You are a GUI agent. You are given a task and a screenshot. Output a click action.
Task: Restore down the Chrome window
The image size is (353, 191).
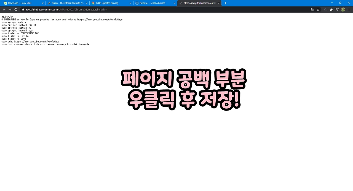340,3
